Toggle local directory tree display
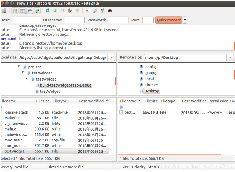The image size is (235, 172). click(x=22, y=11)
